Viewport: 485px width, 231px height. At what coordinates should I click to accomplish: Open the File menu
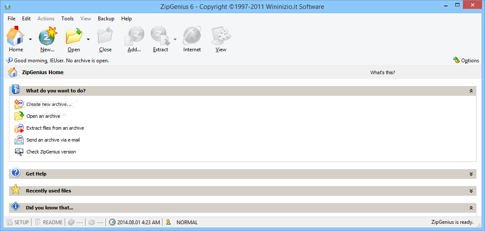pos(11,19)
